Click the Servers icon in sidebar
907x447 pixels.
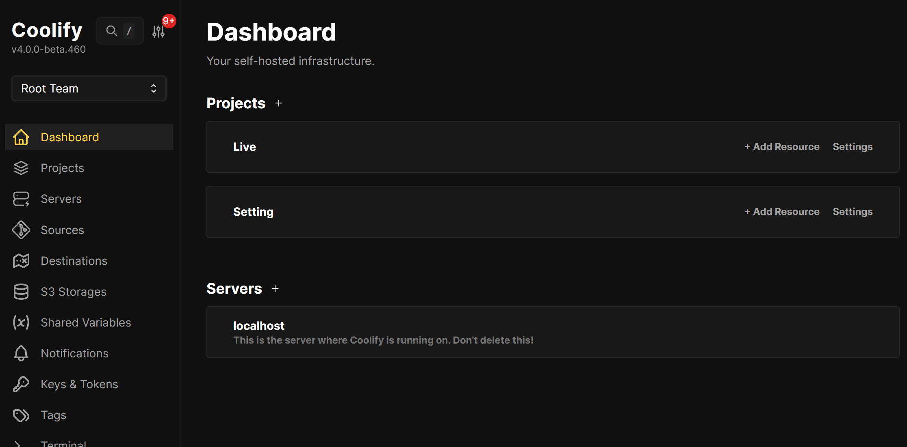21,199
